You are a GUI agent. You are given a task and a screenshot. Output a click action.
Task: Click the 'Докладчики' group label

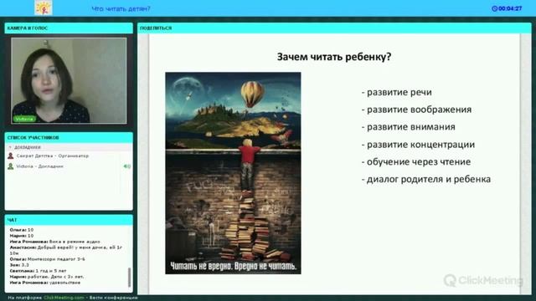tap(28, 147)
